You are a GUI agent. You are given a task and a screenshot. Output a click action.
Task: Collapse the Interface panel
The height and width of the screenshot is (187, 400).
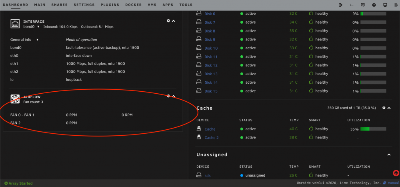pos(174,21)
